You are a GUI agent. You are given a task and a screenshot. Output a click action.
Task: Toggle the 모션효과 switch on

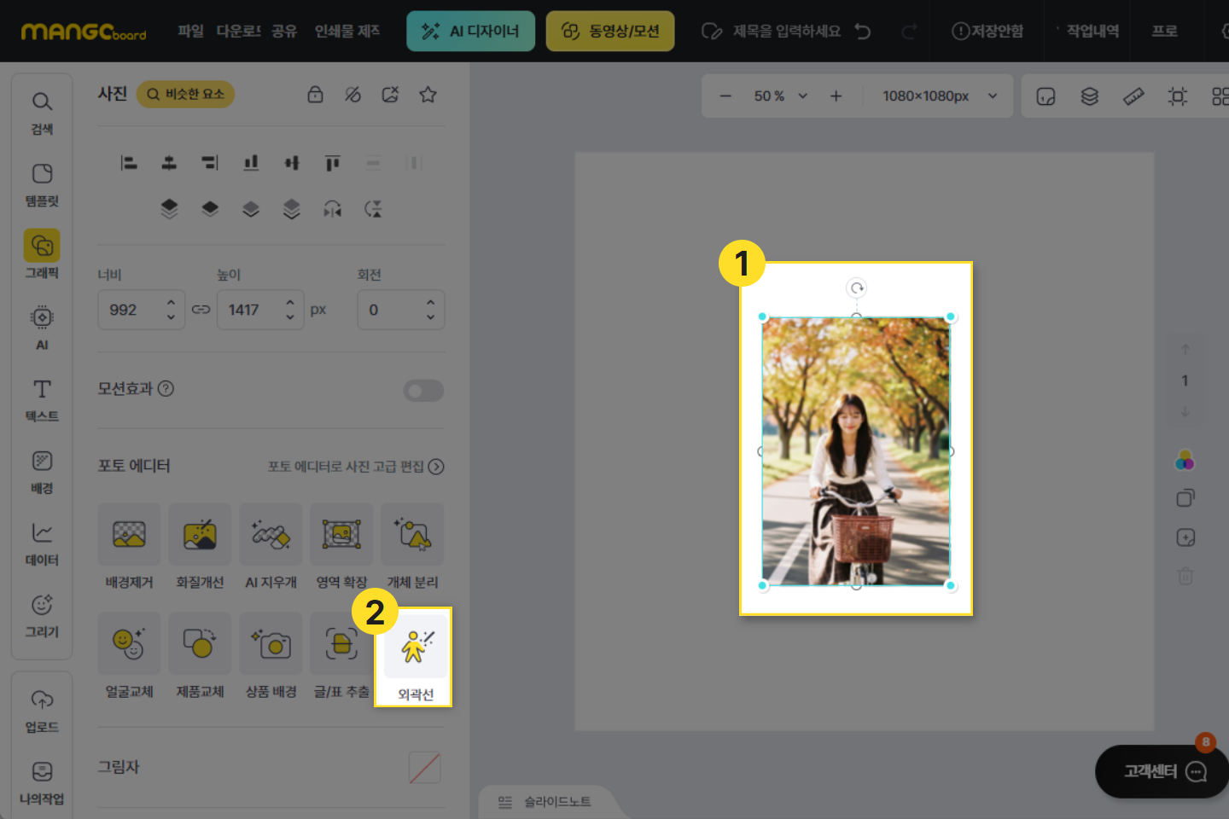[x=423, y=391]
